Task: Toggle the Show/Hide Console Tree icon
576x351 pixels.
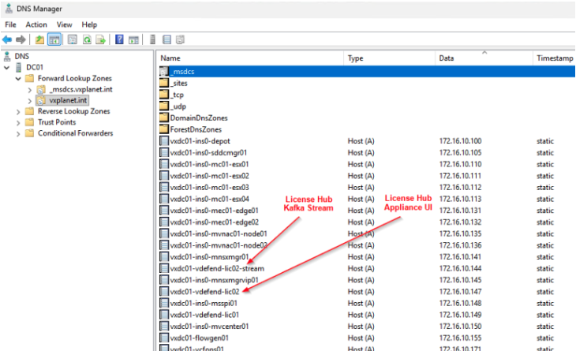Action: coord(54,39)
